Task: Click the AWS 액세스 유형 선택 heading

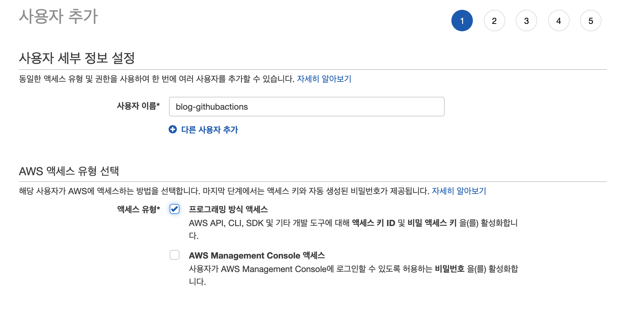Action: tap(69, 171)
